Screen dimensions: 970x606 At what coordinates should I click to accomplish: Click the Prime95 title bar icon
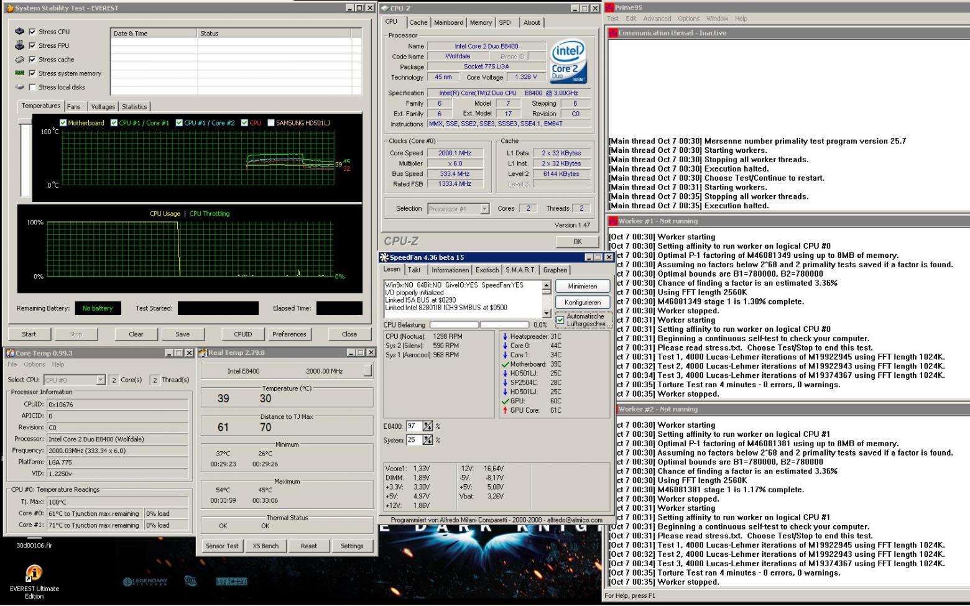[609, 7]
